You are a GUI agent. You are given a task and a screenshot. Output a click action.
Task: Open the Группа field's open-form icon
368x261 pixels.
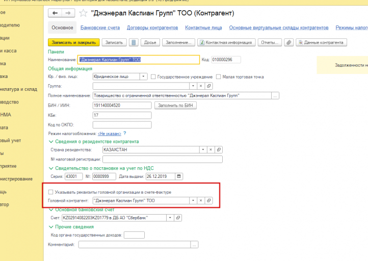208,86
